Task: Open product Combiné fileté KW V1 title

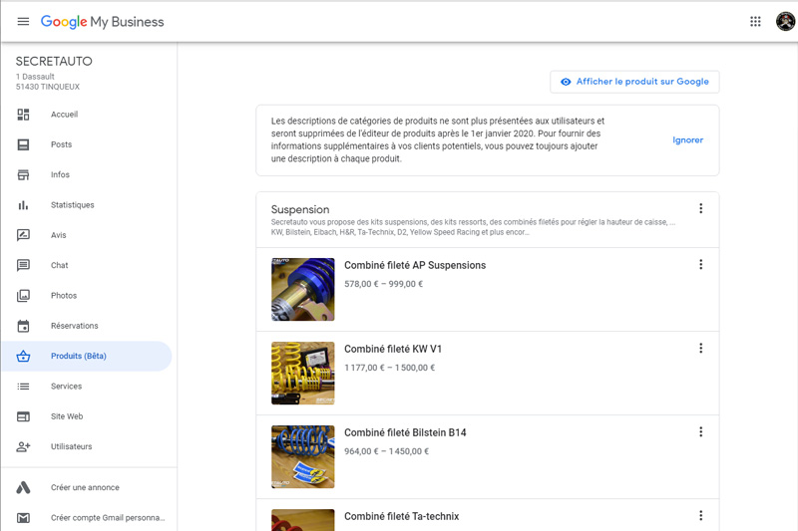Action: [x=393, y=349]
